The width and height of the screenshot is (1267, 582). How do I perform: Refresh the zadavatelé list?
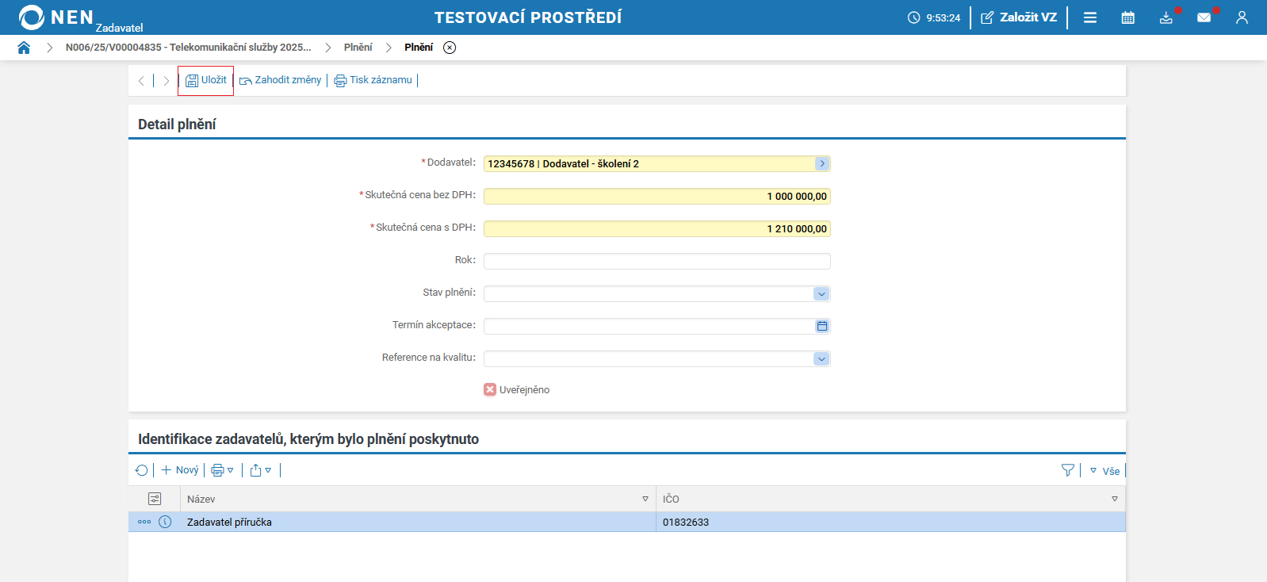(142, 470)
